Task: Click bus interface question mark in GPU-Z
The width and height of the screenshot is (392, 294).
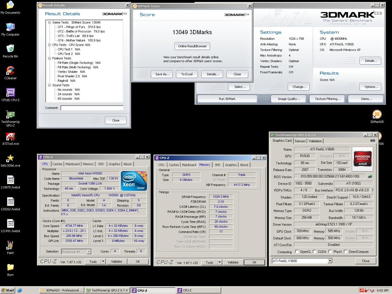Action: 372,190
